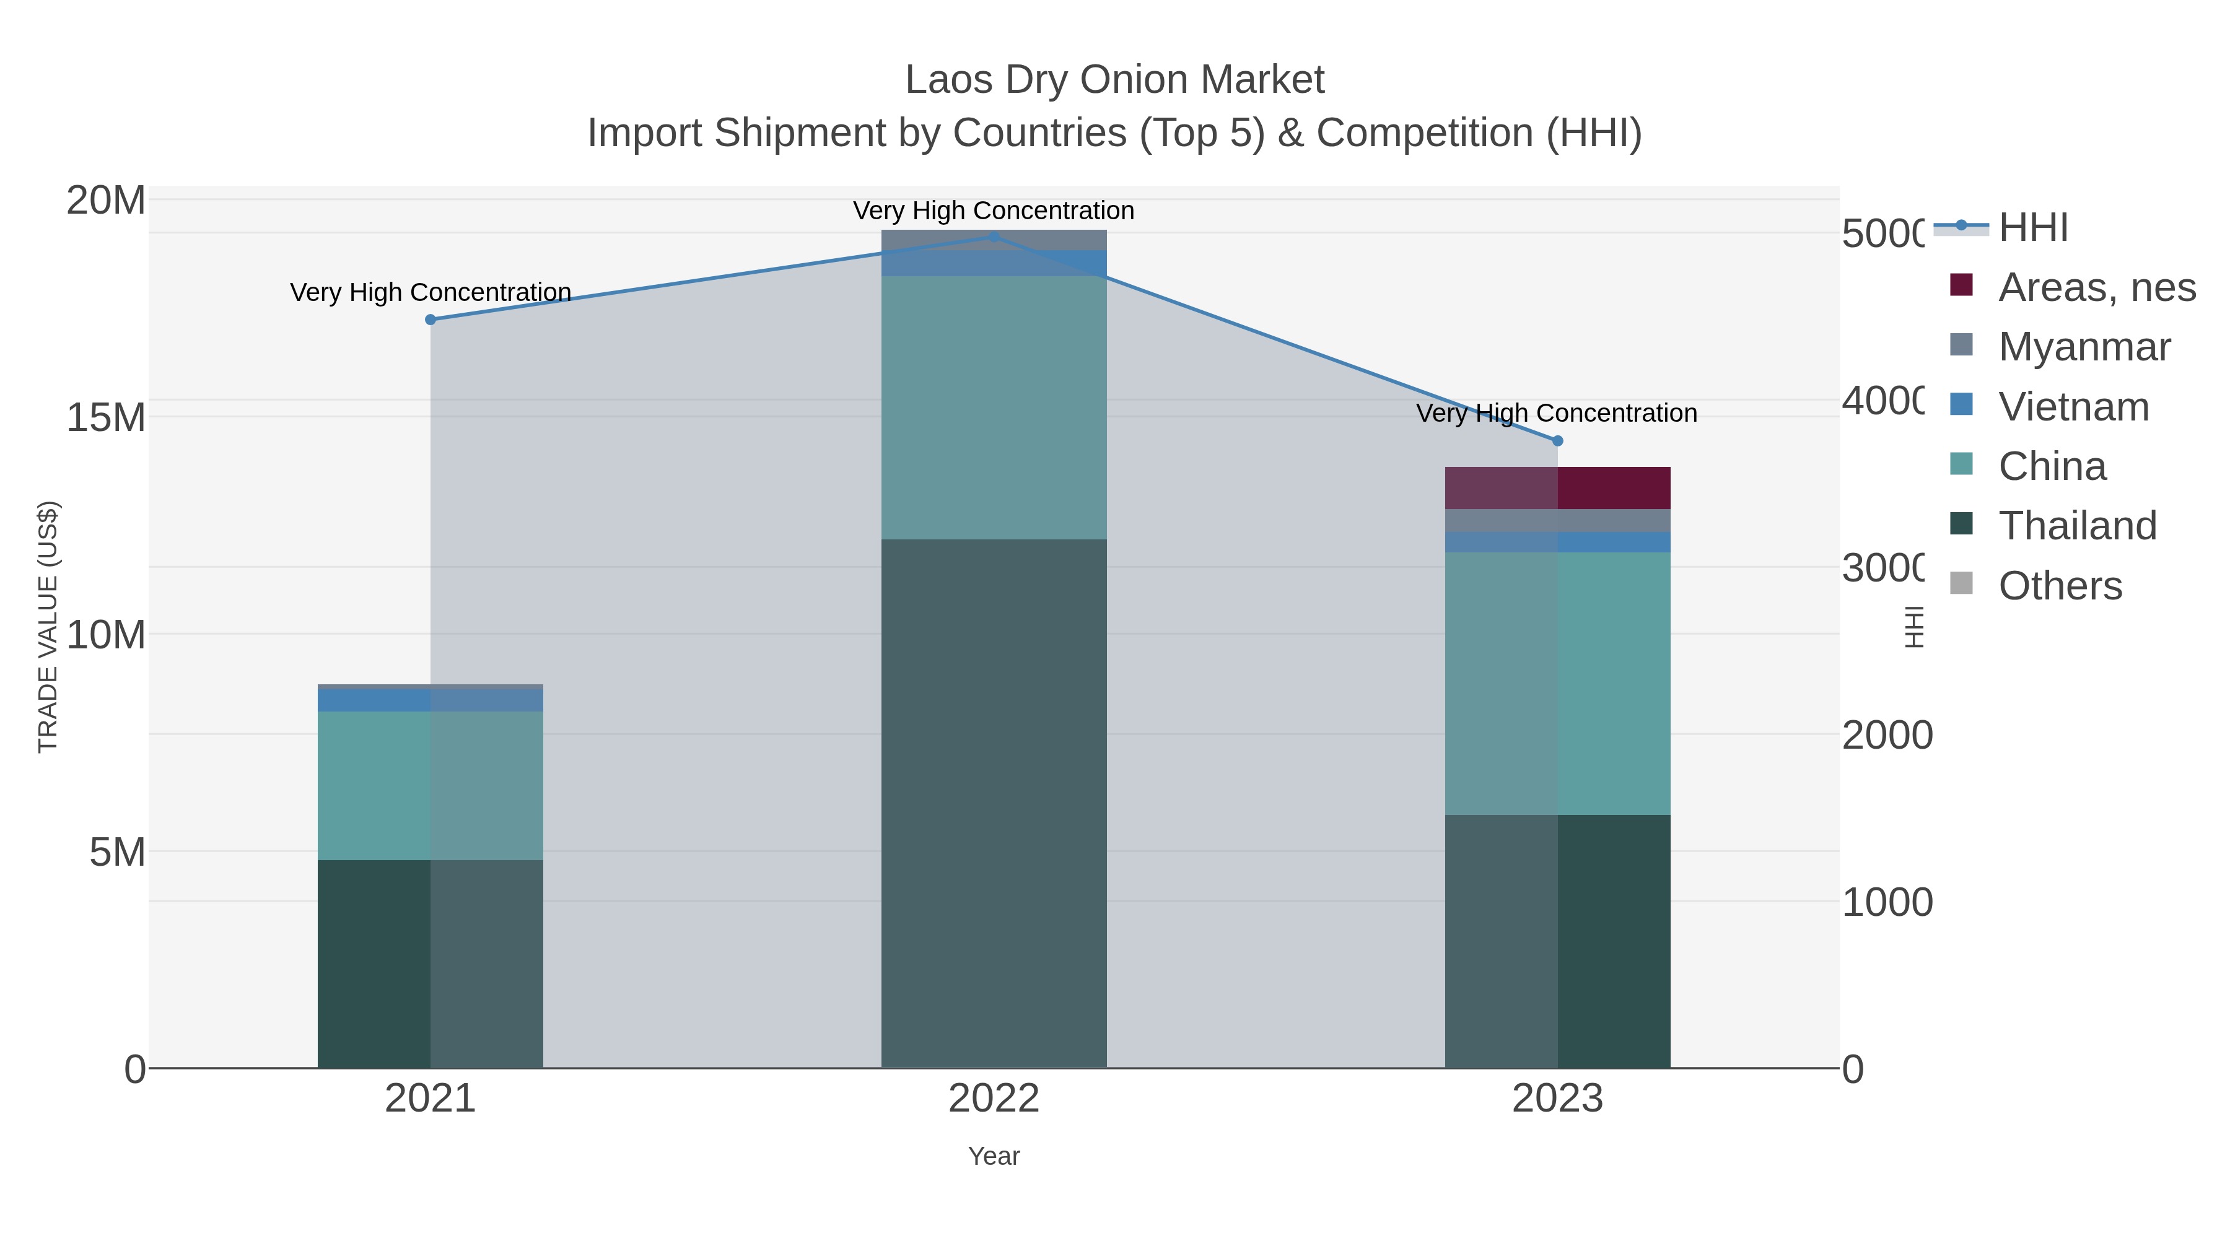
Task: Click the 'Very High Concentration' annotation above 2021
Action: pyautogui.click(x=431, y=292)
